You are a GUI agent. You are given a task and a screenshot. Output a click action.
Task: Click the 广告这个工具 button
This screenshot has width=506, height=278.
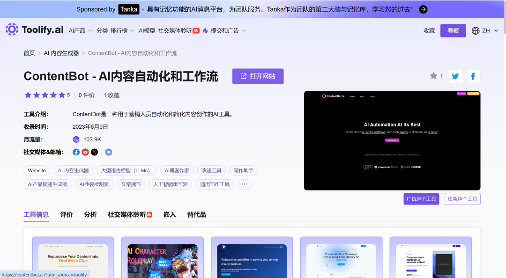click(x=421, y=199)
